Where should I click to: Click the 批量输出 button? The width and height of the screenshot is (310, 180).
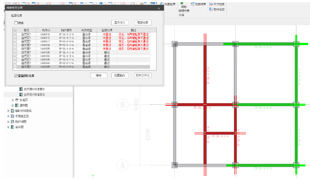click(120, 75)
